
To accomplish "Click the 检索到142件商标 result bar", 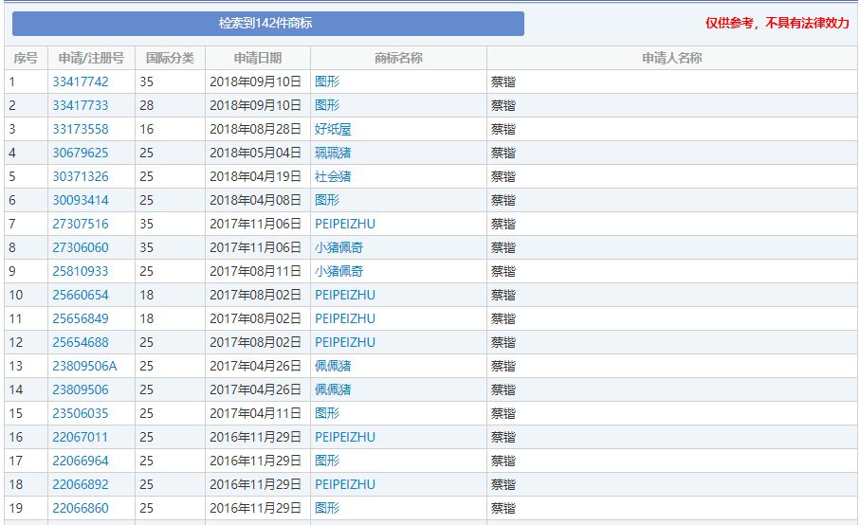I will click(x=267, y=24).
